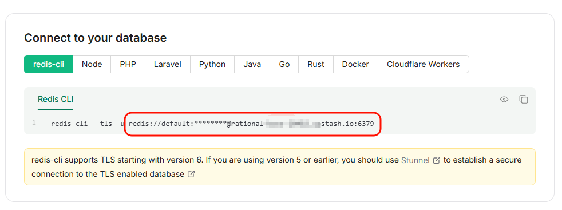Click the Redis CLI sub-tab
This screenshot has width=562, height=210.
click(x=56, y=99)
